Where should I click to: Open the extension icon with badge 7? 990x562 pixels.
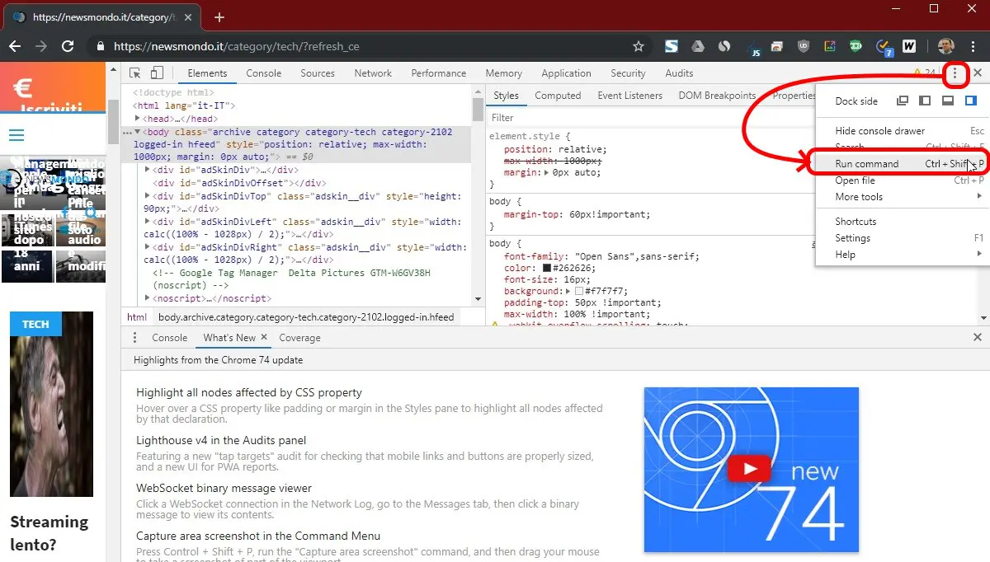pos(884,48)
